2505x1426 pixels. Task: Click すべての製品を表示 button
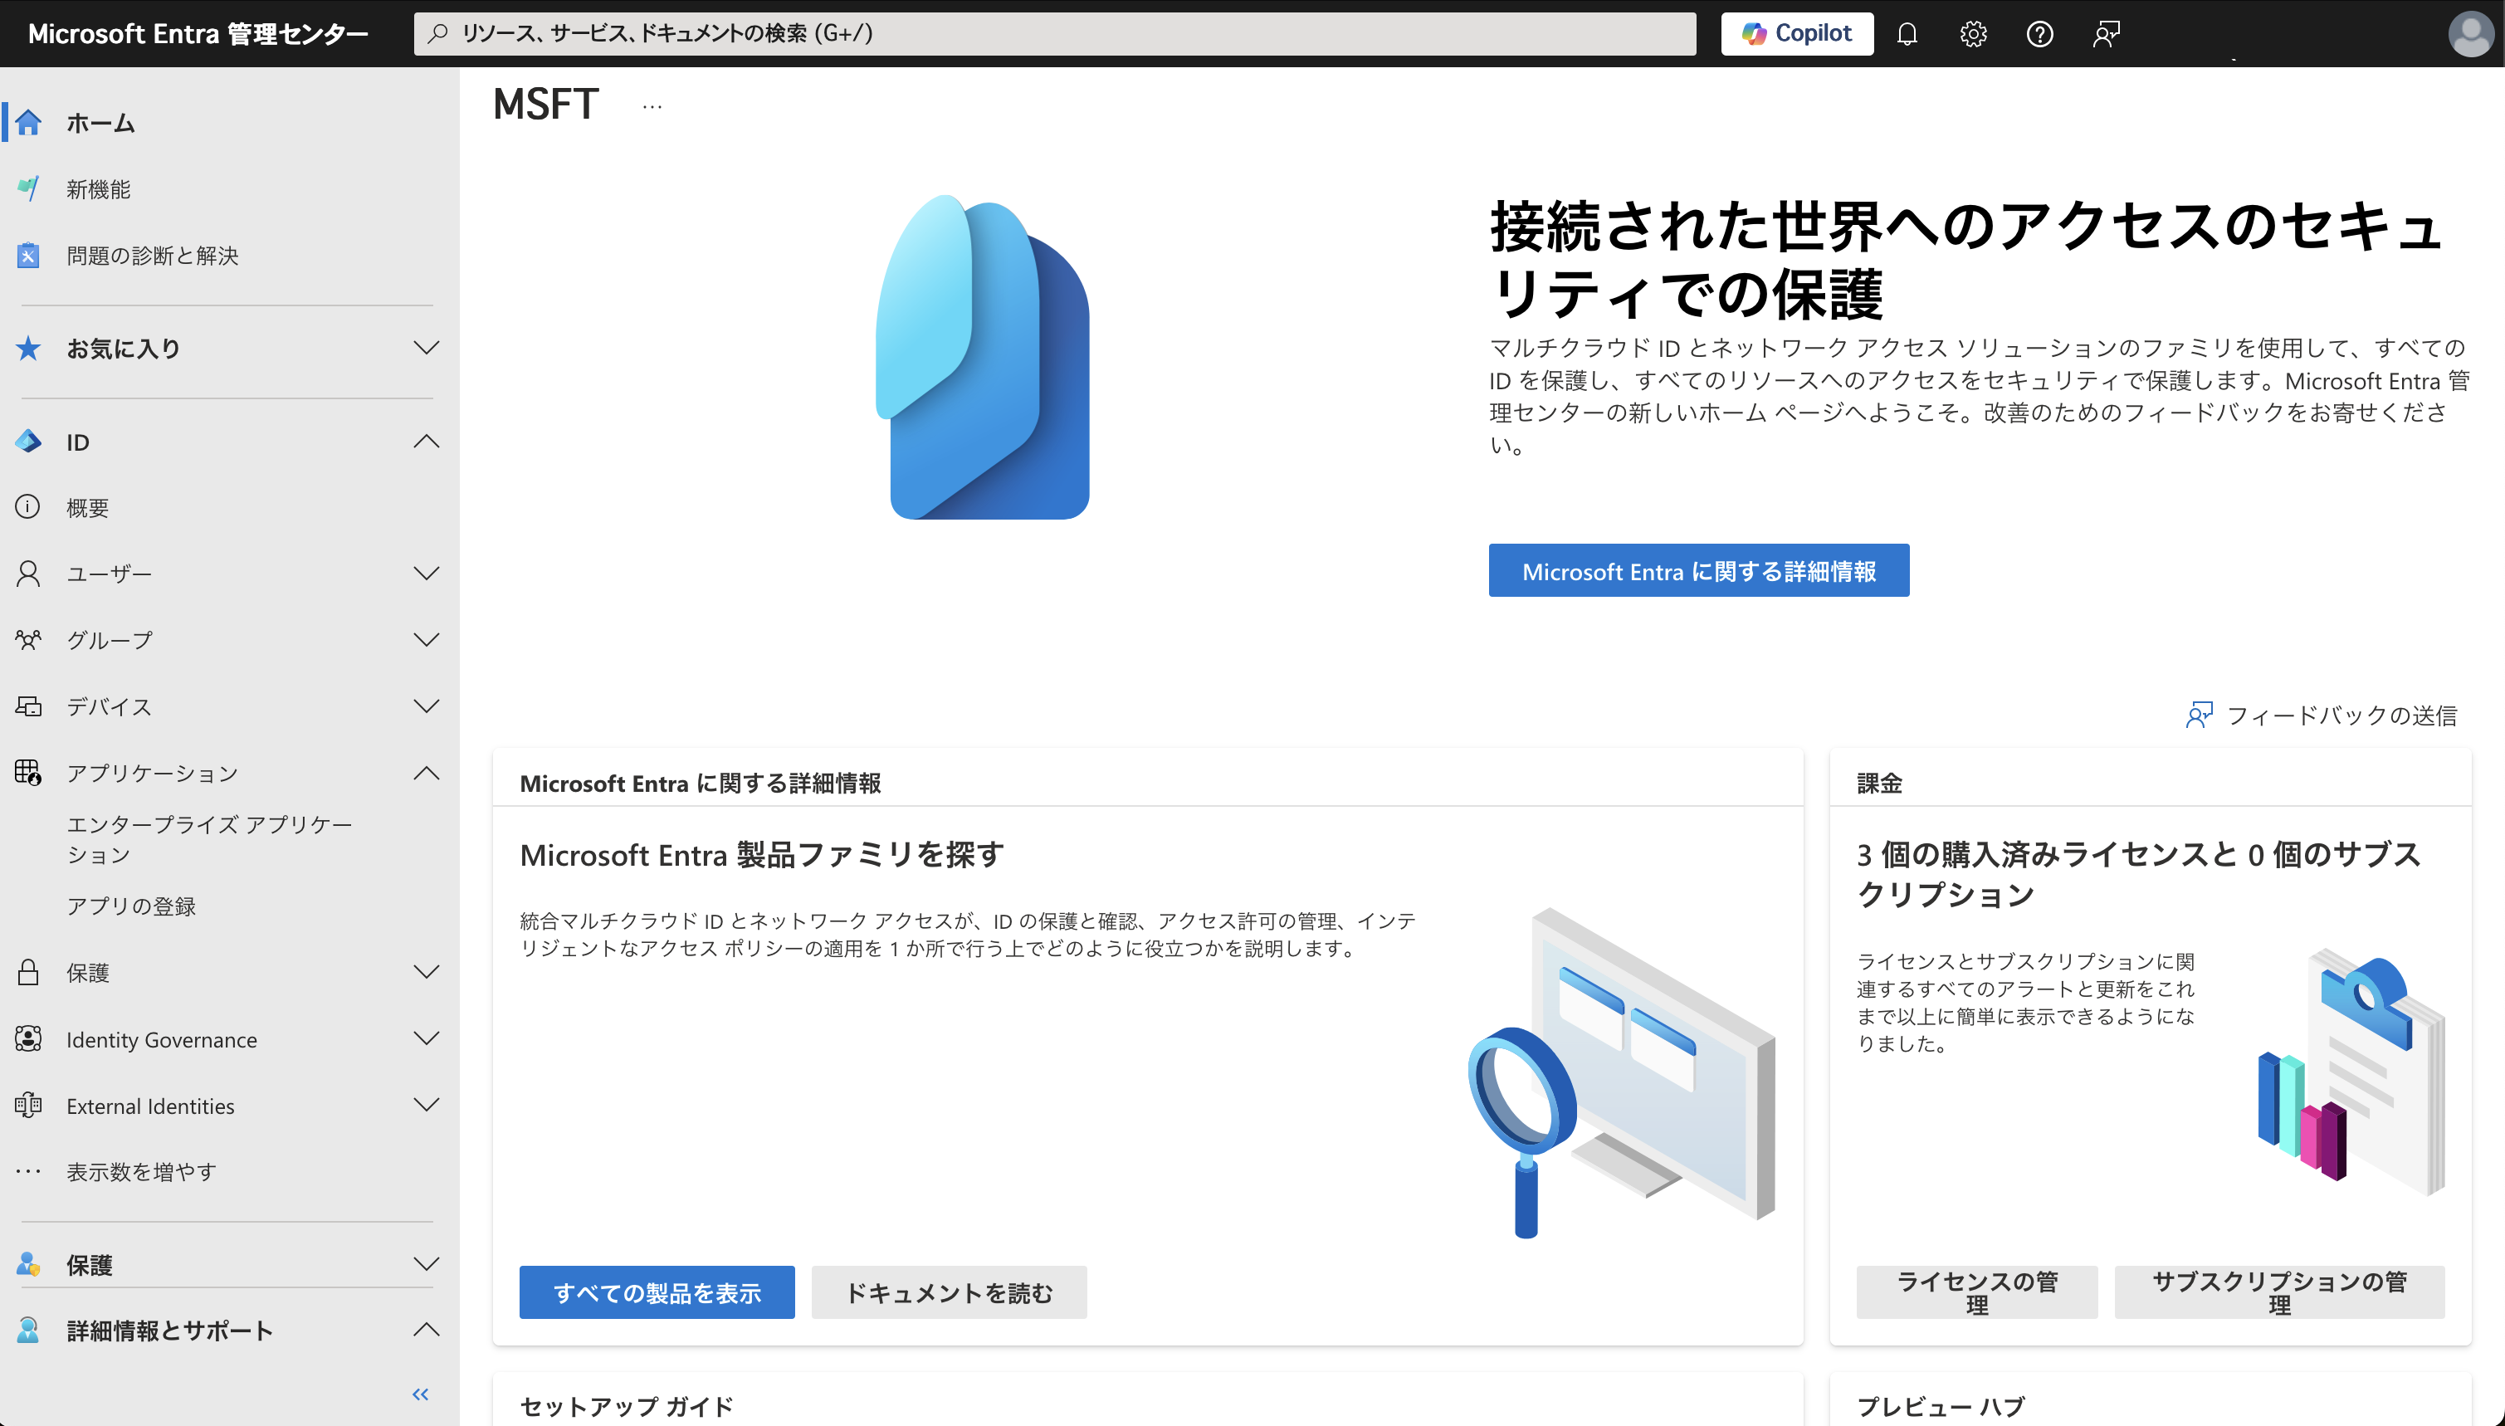pyautogui.click(x=657, y=1293)
